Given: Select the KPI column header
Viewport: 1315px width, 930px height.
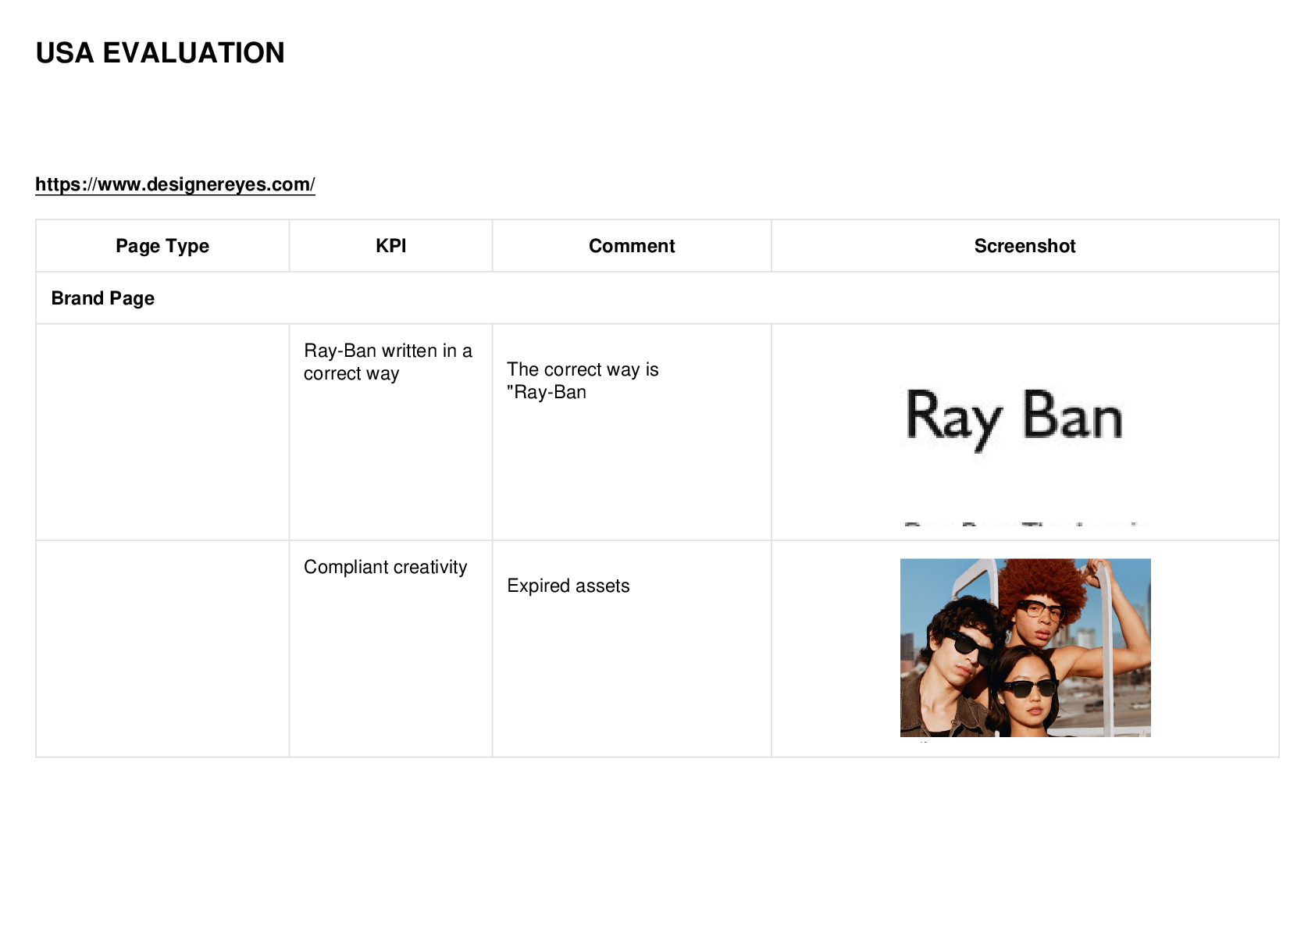Looking at the screenshot, I should 390,246.
